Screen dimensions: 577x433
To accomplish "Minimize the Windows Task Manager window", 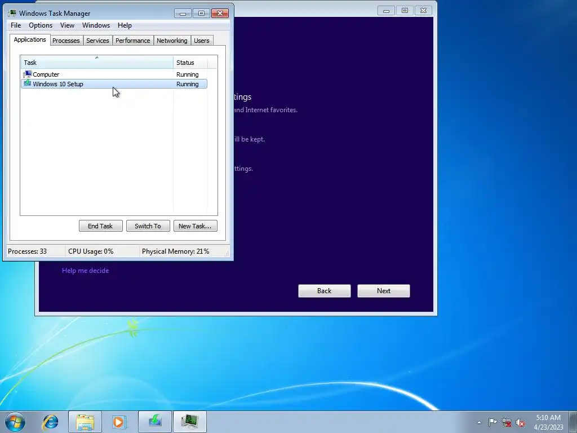I will 183,14.
